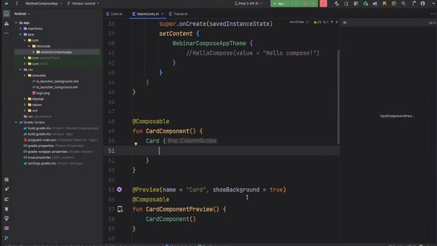Open the Version control dropdown
The height and width of the screenshot is (246, 437).
83,3
